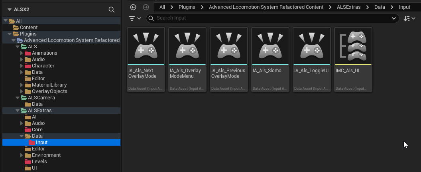
Task: Select the Levels folder
Action: (39, 162)
